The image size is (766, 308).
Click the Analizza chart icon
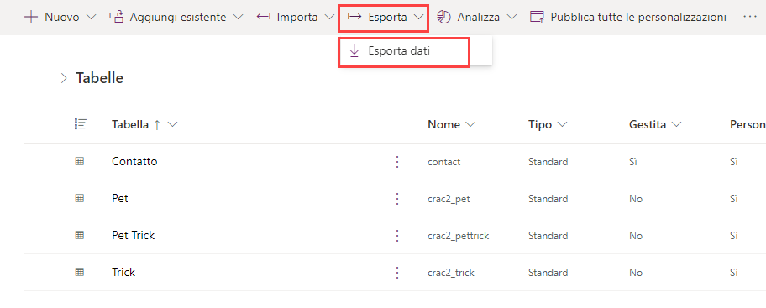[x=443, y=17]
